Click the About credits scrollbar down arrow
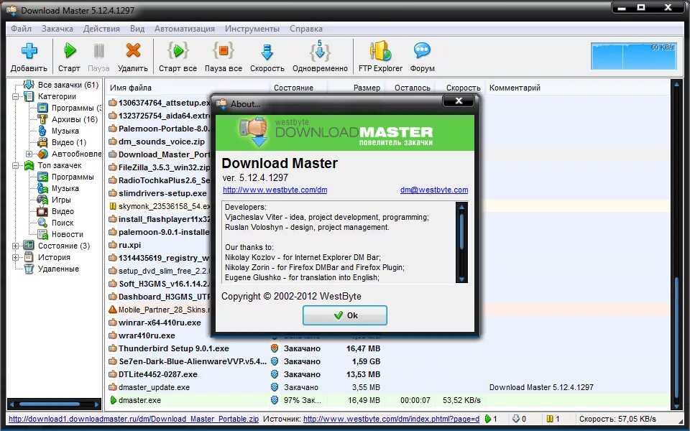 [461, 279]
